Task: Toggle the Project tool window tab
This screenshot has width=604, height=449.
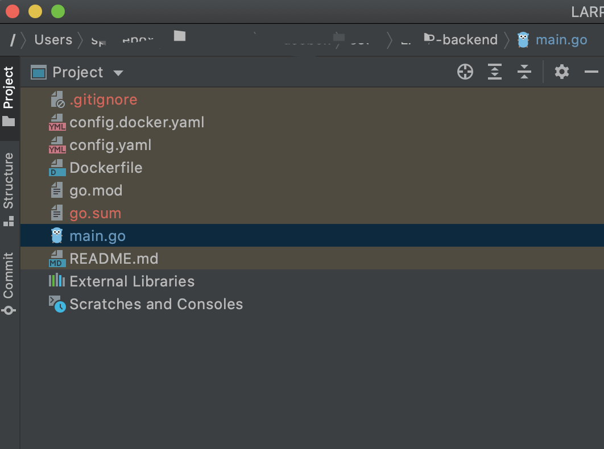Action: click(9, 95)
